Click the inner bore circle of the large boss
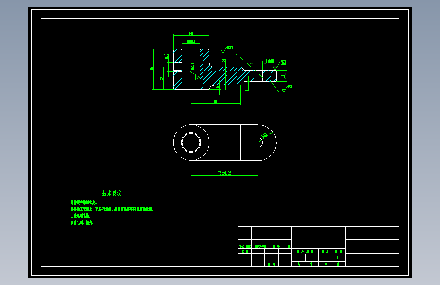Screen dimensions: 440x285 click(x=191, y=142)
